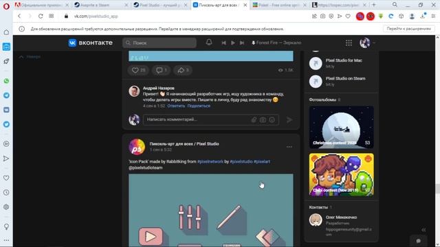Open the #pixelart hashtag
The height and width of the screenshot is (247, 440).
(262, 162)
